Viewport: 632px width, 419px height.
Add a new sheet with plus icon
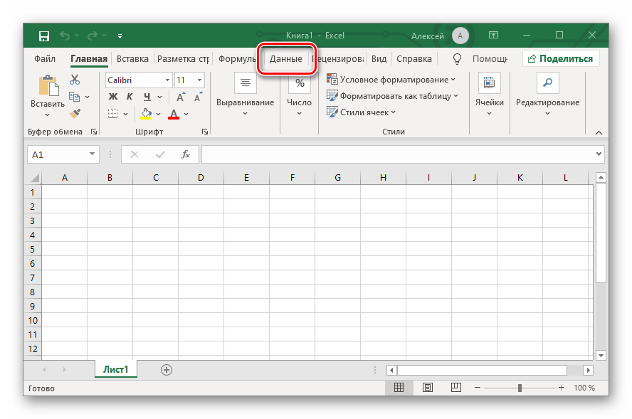pos(167,369)
